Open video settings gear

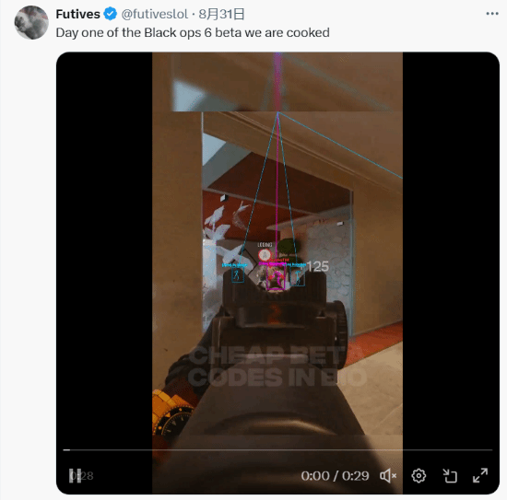(x=419, y=476)
